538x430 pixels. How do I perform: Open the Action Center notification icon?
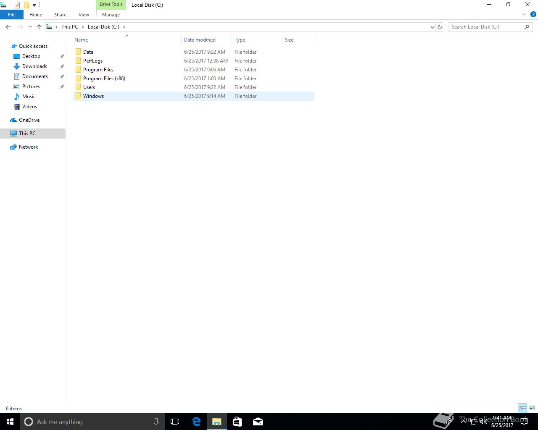point(524,422)
